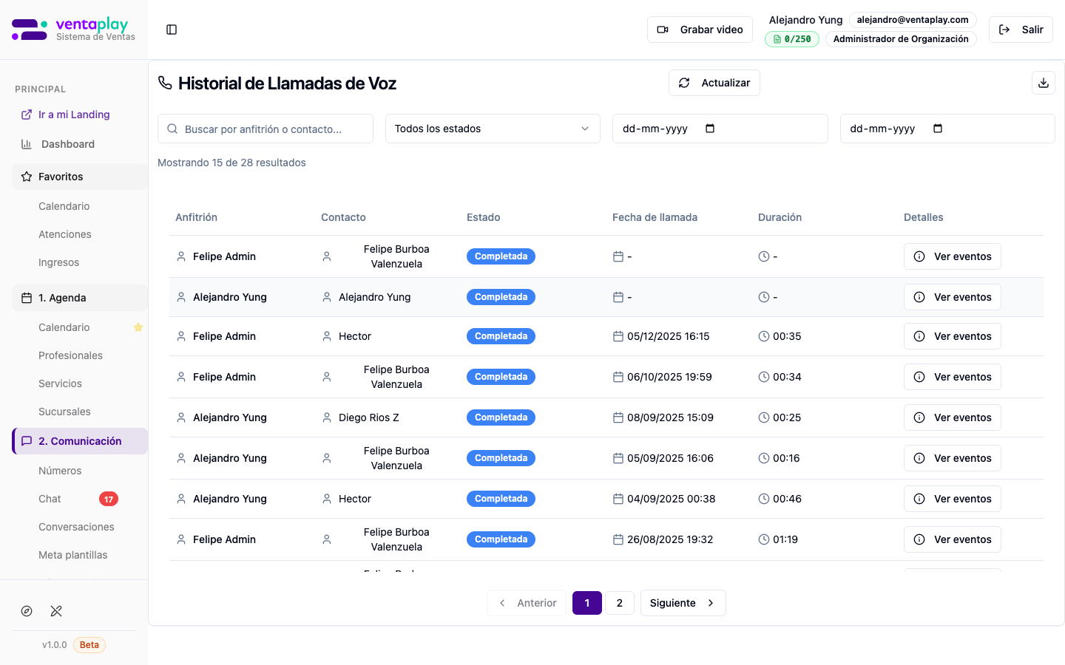Click the crossed tools icon in sidebar footer

point(56,611)
